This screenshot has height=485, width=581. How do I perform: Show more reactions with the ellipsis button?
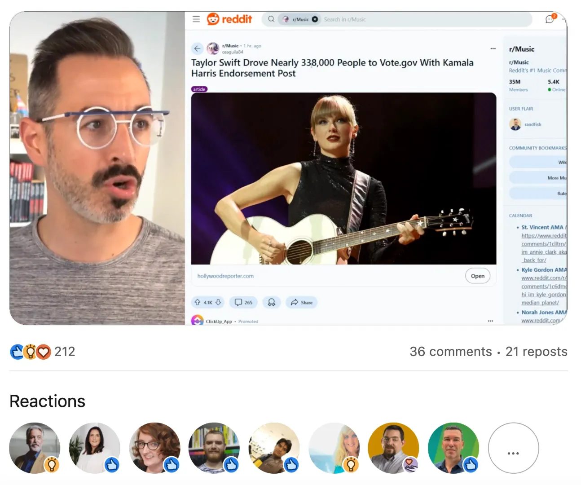click(513, 448)
